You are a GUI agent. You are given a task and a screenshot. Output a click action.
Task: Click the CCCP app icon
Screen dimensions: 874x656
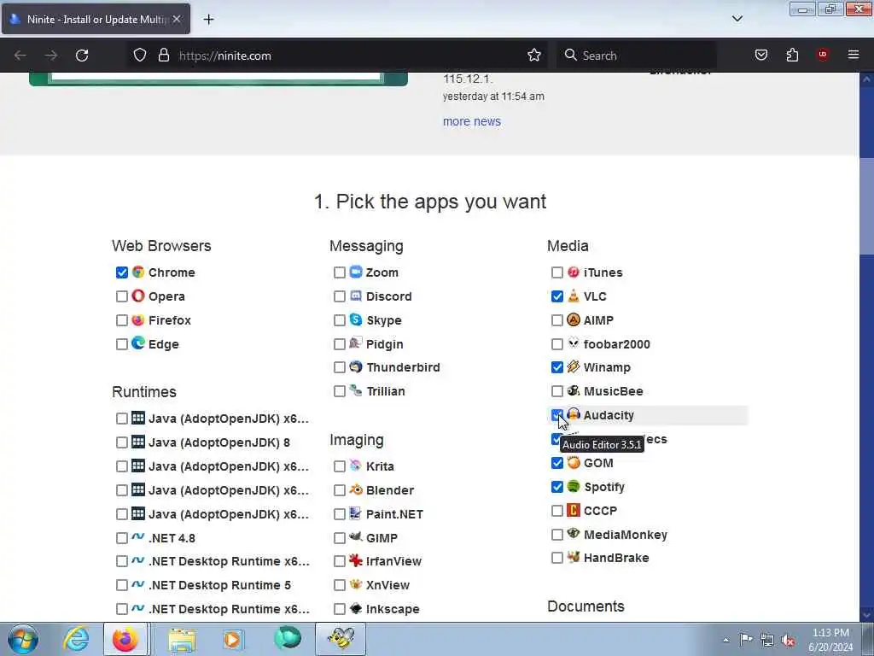point(574,511)
